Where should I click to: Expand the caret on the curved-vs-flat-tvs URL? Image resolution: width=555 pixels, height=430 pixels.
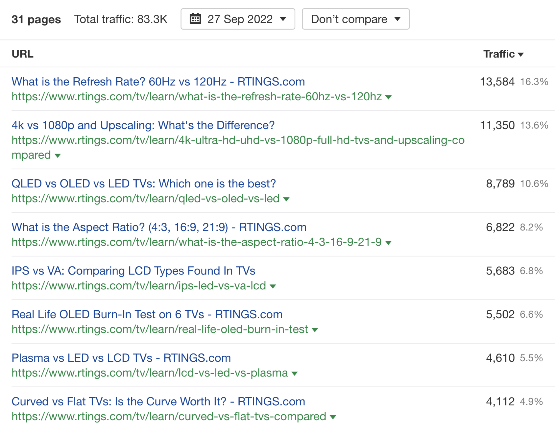point(333,416)
